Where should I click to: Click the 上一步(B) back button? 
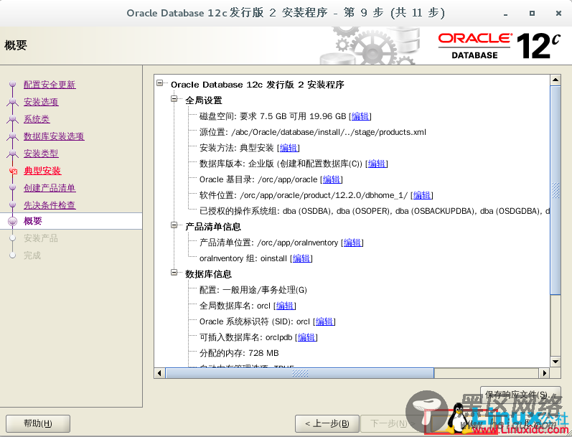(327, 423)
